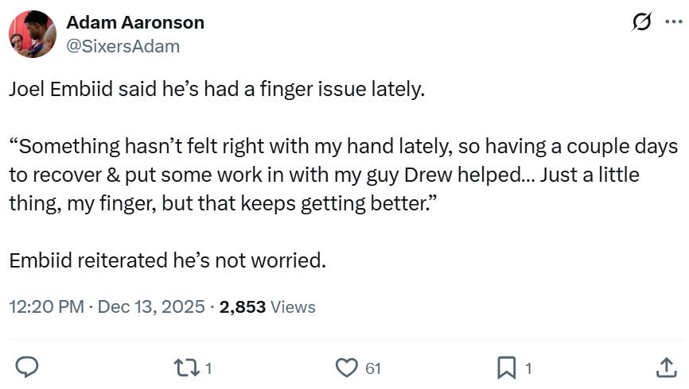Click the repost count of 1
The image size is (689, 389).
(208, 368)
